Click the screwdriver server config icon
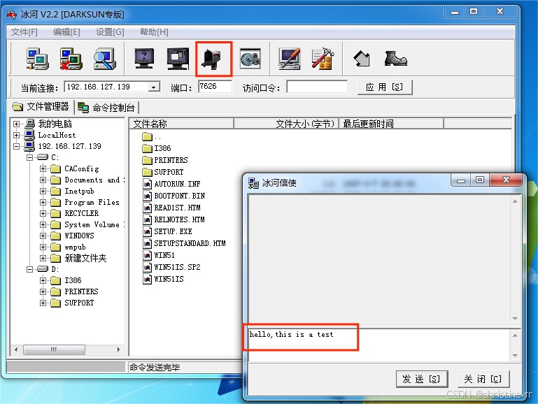The image size is (538, 404). click(289, 59)
